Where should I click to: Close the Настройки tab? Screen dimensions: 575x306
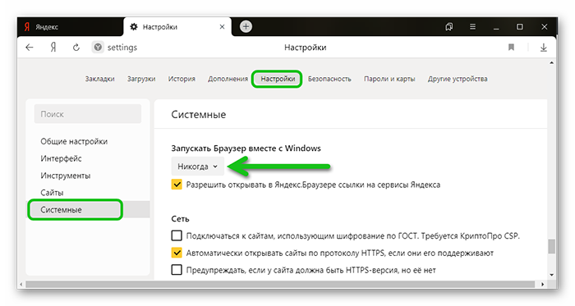(222, 27)
